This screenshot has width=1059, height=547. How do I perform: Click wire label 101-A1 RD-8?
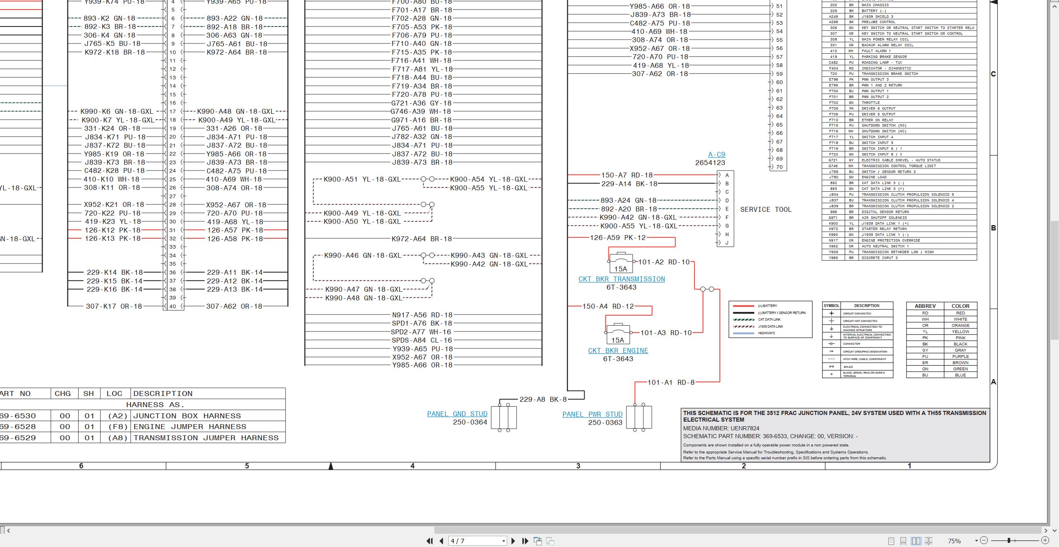coord(671,382)
